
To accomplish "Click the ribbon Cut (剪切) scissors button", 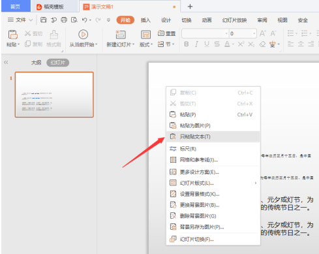I will coord(33,33).
